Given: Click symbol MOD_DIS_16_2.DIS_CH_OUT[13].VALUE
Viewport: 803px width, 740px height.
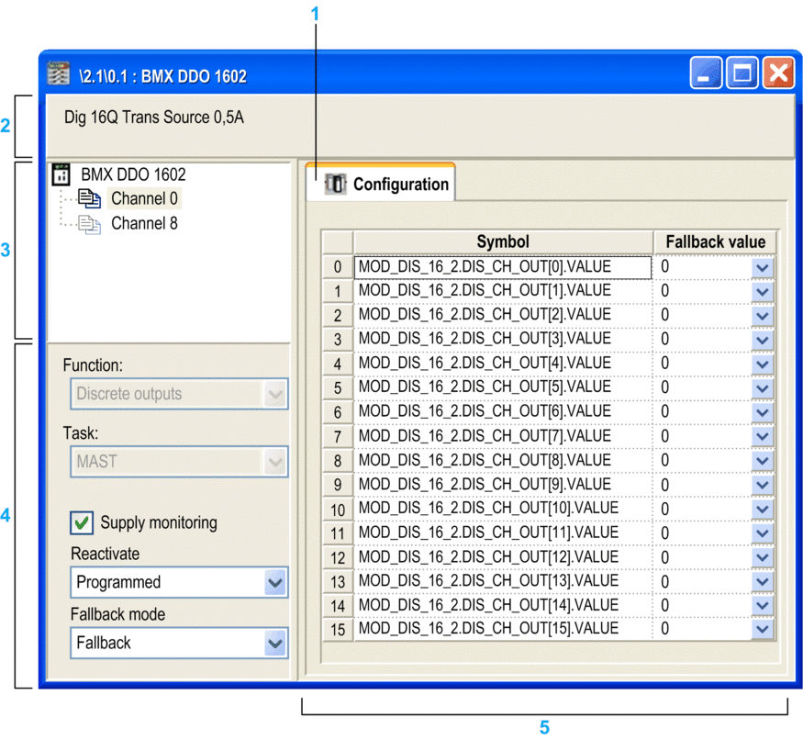Looking at the screenshot, I should coord(488,580).
